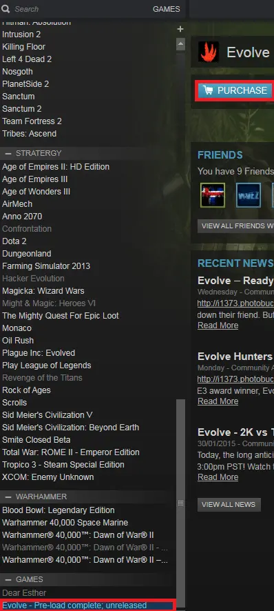The height and width of the screenshot is (611, 274).
Task: Select Blood Bowl: Legendary Edition
Action: click(59, 510)
